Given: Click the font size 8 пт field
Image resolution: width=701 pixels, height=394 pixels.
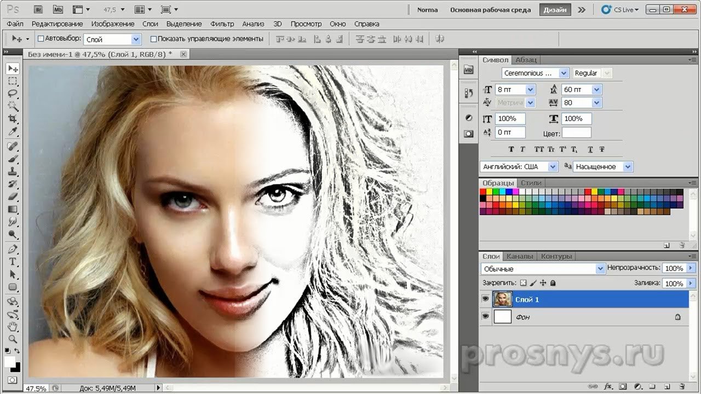Looking at the screenshot, I should coord(510,89).
